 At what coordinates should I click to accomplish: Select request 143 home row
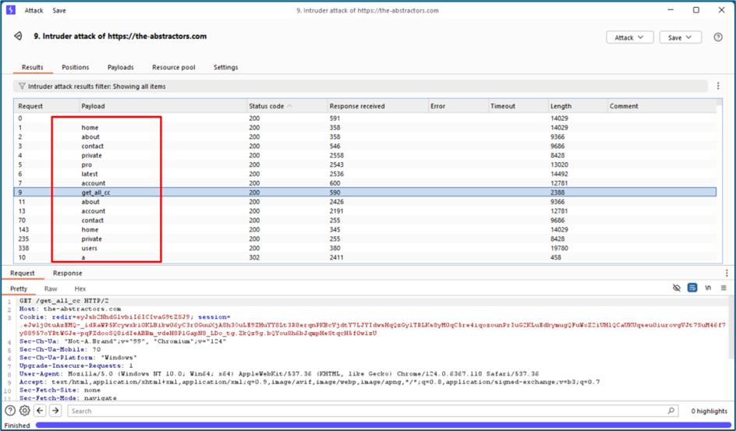click(x=365, y=229)
